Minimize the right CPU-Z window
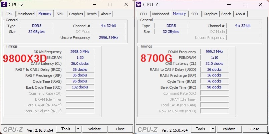 point(229,4)
